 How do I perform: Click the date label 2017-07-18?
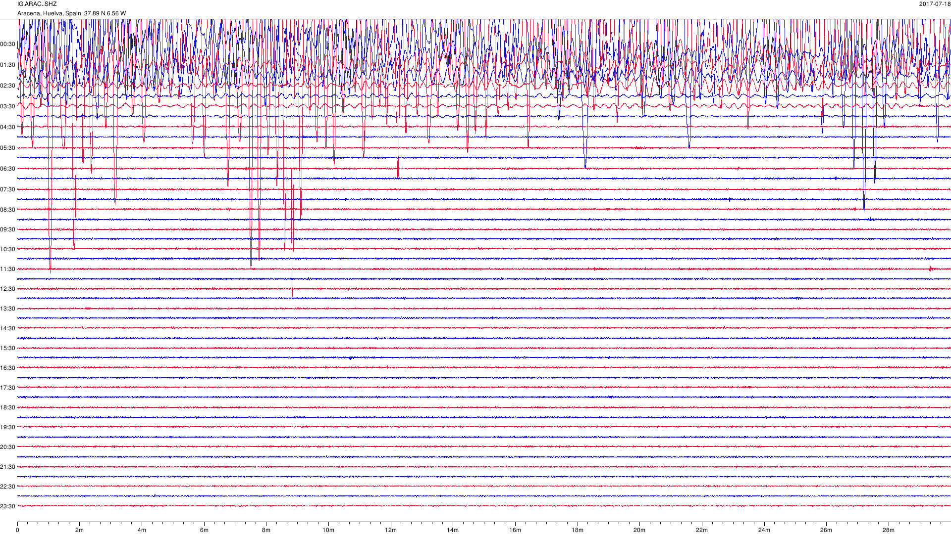(x=935, y=4)
